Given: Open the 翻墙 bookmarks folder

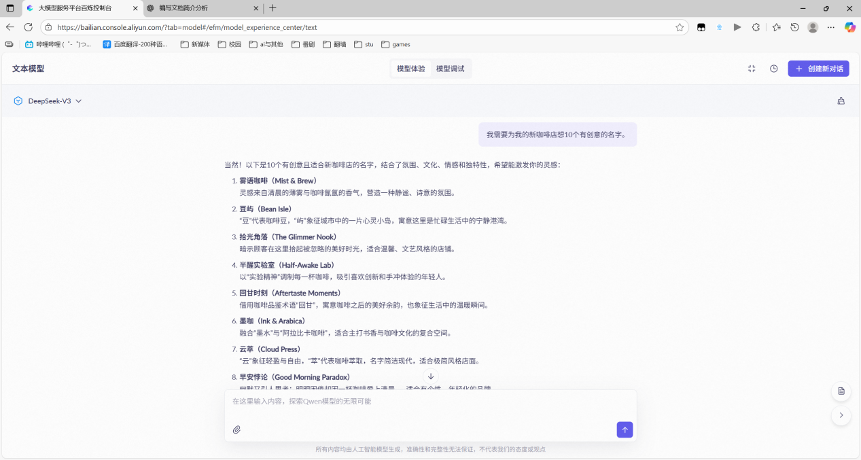Looking at the screenshot, I should [x=334, y=44].
